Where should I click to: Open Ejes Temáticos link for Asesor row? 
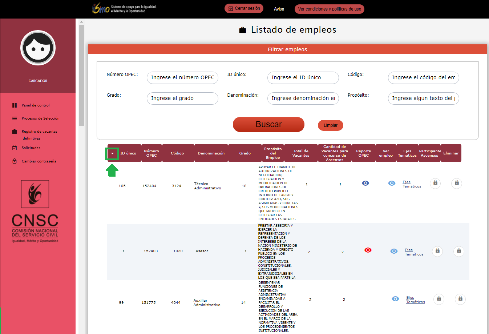(414, 252)
